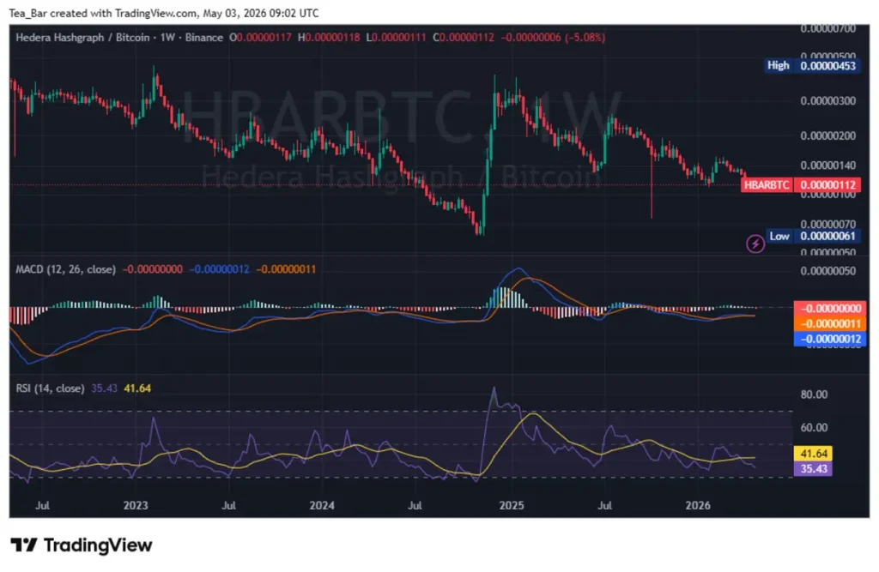Click the purple 35.43 RSI axis tag
This screenshot has height=572, width=879.
tap(814, 468)
